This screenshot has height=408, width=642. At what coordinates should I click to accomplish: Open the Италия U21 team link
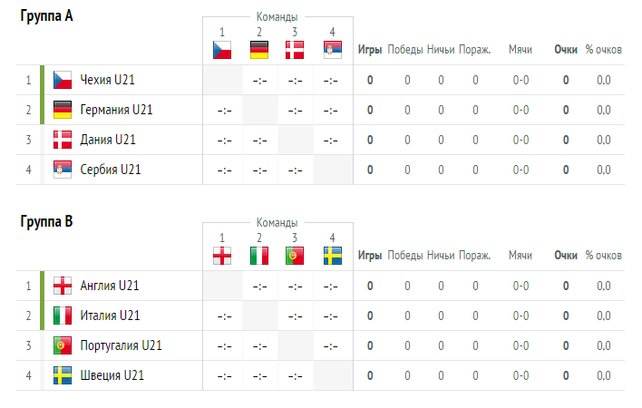[x=110, y=316]
